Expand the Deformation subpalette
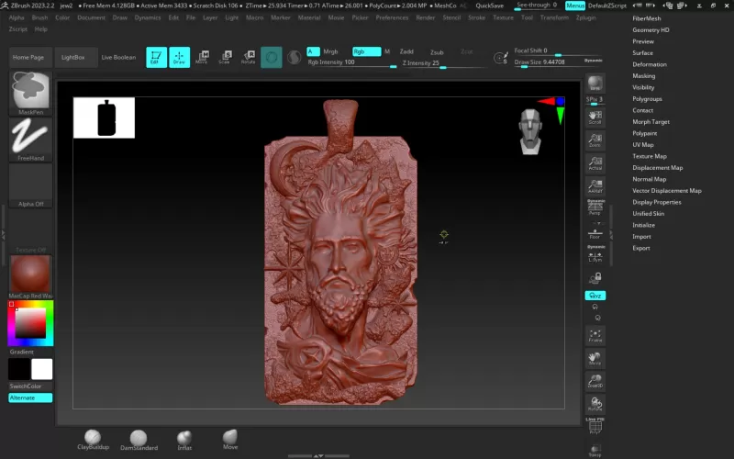Image resolution: width=734 pixels, height=459 pixels. [650, 64]
